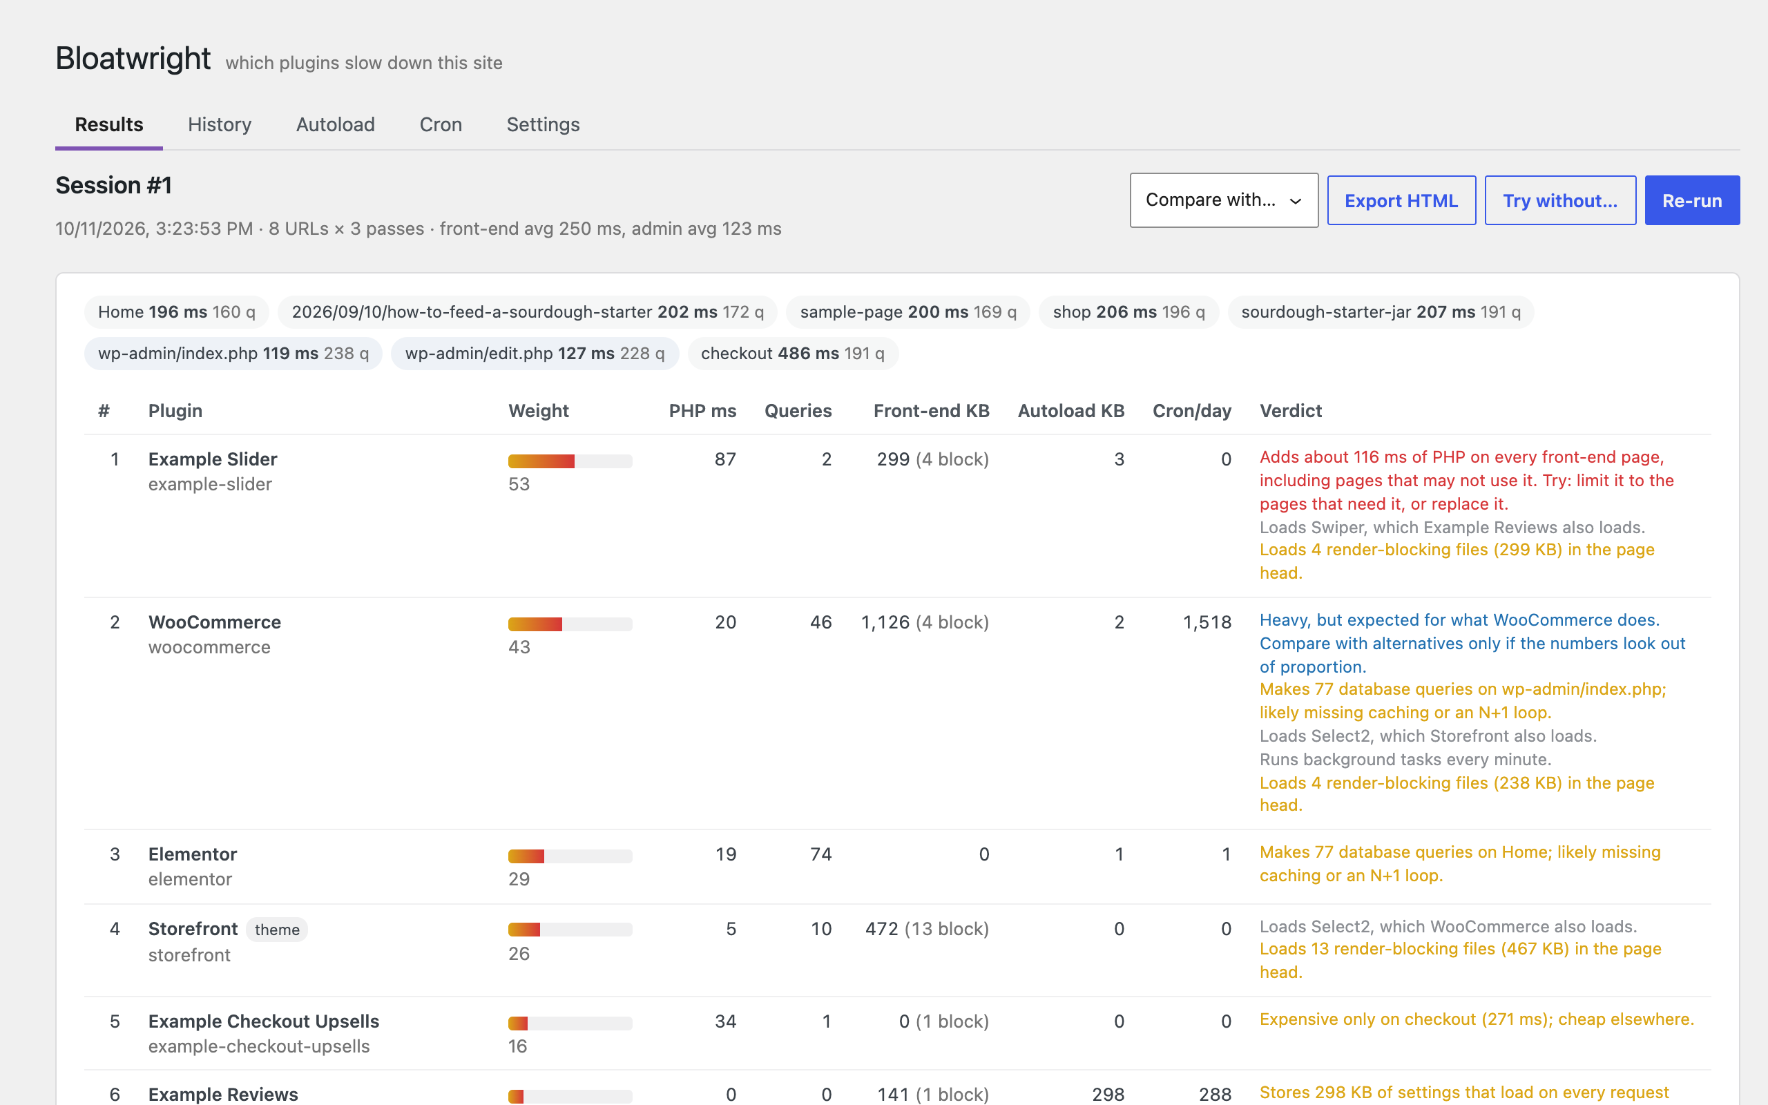Click the PHP ms column header
This screenshot has height=1105, width=1768.
tap(702, 411)
